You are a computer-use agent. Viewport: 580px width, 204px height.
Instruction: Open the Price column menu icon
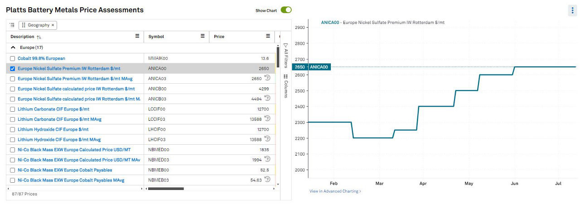pyautogui.click(x=268, y=36)
